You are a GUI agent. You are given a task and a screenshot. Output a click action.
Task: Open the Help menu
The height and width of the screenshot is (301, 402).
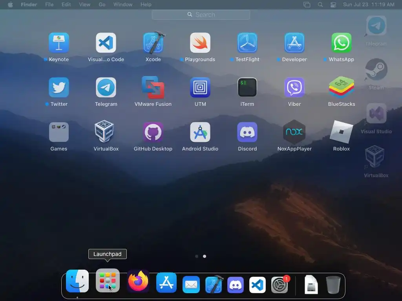coord(146,5)
